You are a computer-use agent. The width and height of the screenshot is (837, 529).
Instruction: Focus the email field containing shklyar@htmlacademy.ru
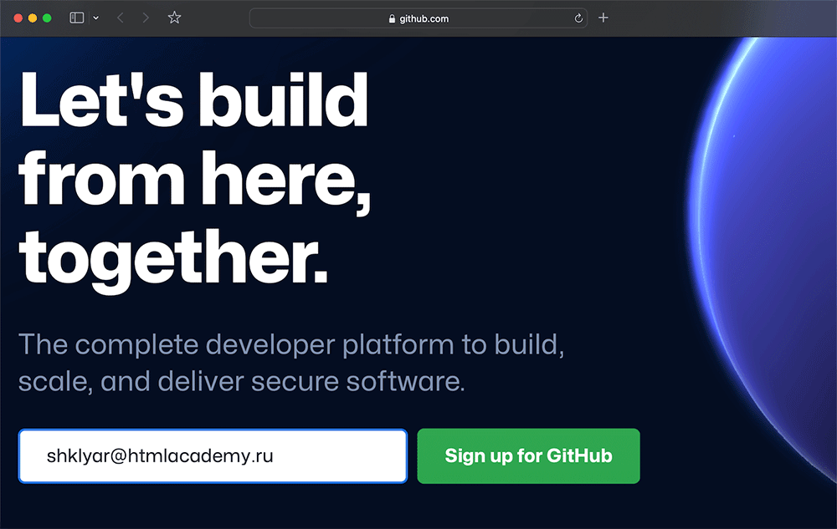click(213, 456)
